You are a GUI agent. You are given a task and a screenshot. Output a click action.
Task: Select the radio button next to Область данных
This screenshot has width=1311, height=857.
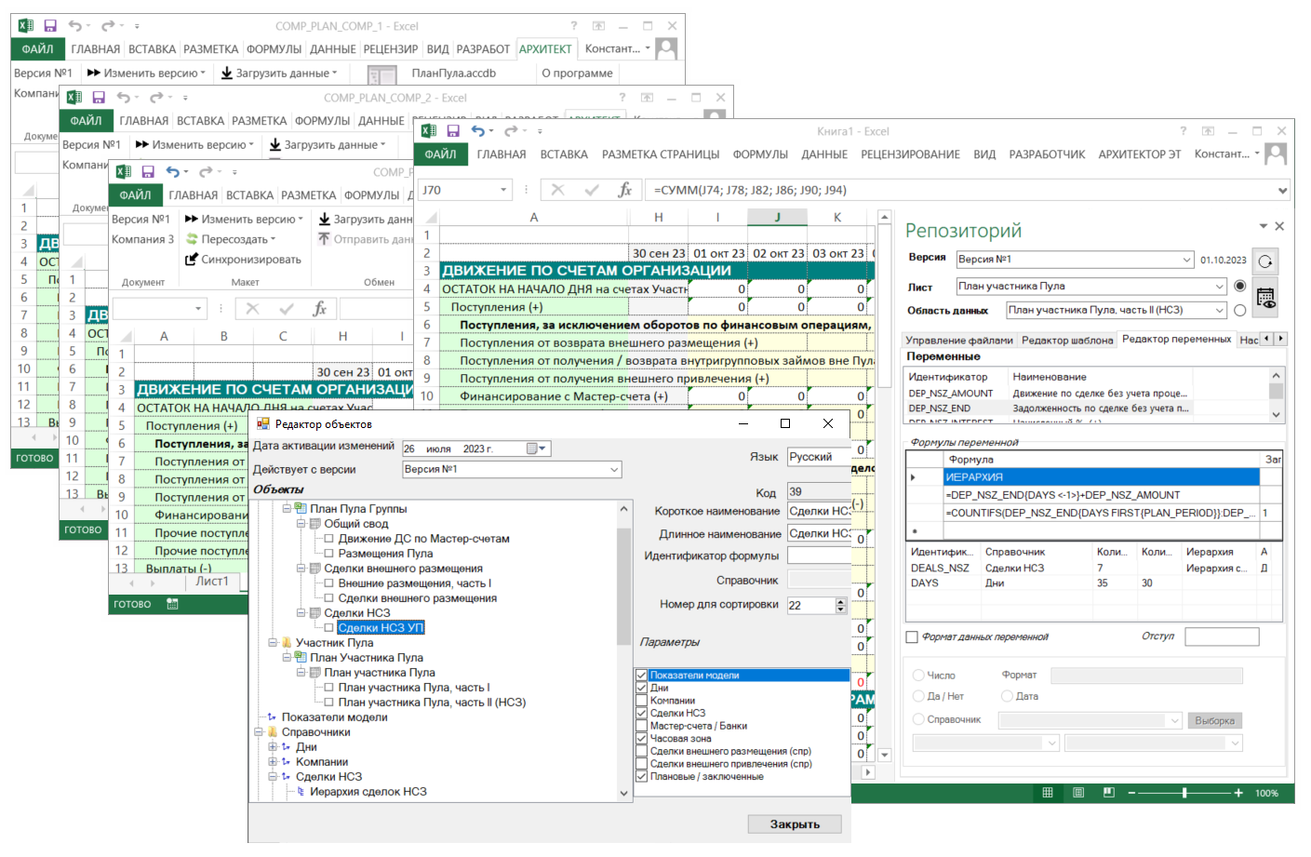(1239, 311)
